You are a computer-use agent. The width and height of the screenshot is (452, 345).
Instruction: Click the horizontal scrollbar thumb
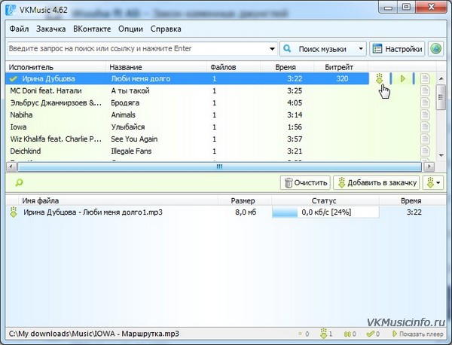219,166
